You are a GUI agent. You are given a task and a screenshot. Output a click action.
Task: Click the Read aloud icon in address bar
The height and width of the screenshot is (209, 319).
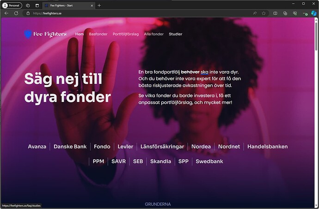point(255,13)
